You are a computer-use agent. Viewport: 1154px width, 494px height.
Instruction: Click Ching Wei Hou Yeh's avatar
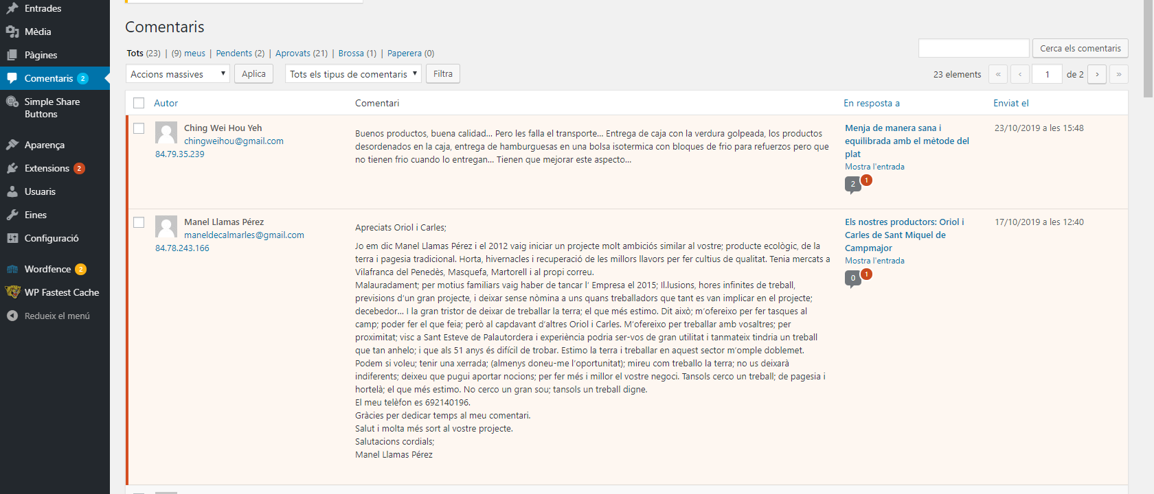tap(166, 132)
